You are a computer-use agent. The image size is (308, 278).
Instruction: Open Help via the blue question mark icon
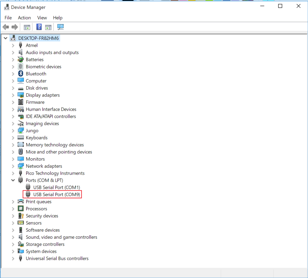click(x=39, y=27)
